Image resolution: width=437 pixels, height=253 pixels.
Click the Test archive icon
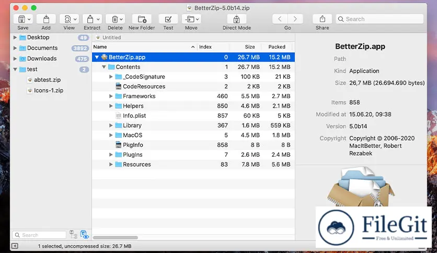tap(168, 19)
